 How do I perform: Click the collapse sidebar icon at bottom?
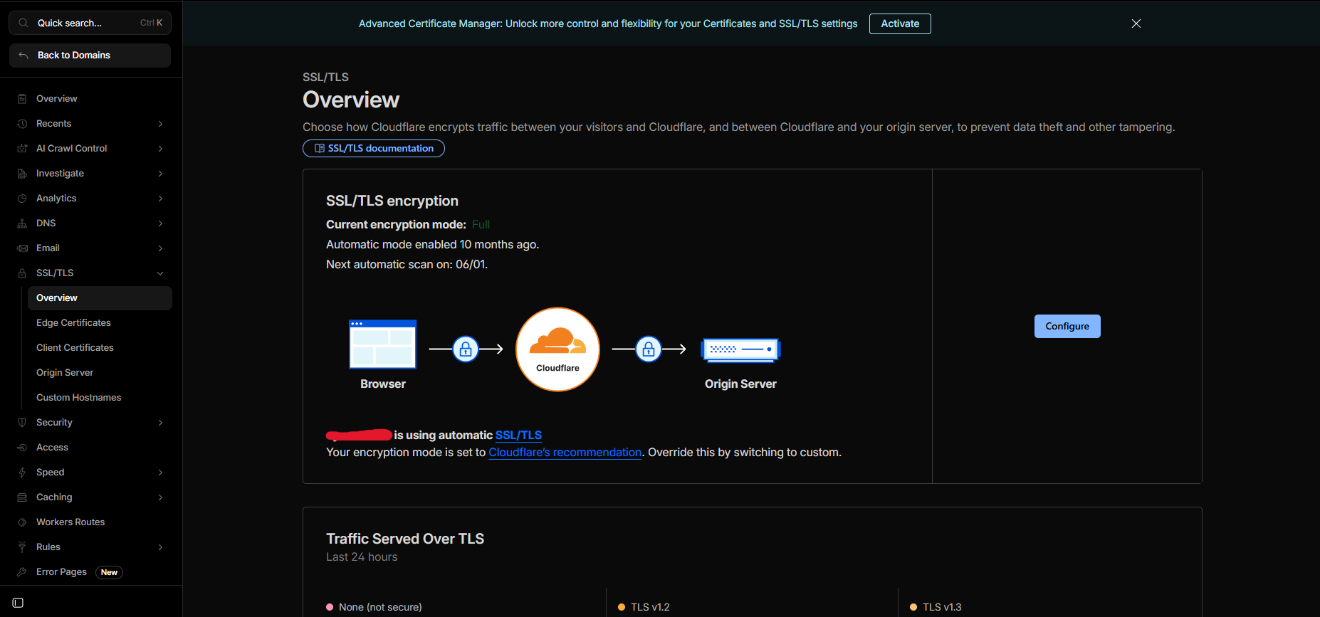pos(19,603)
